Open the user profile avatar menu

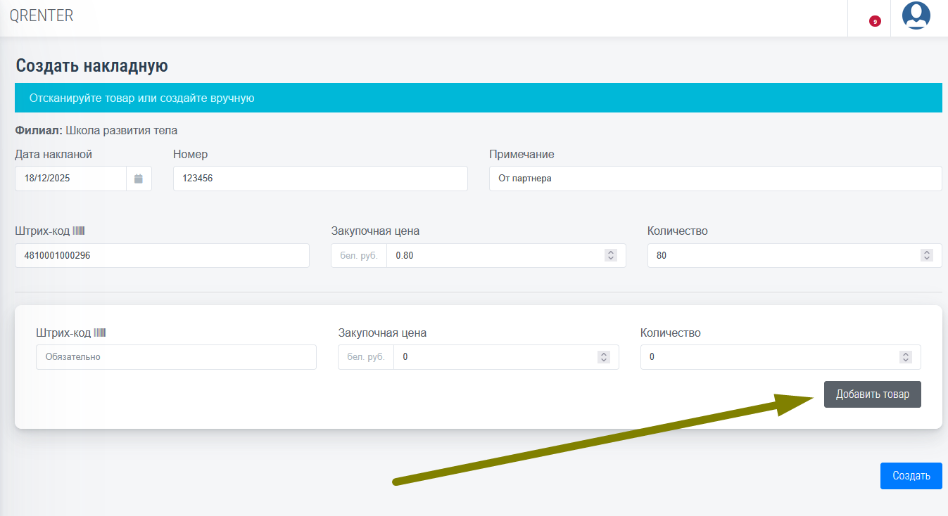coord(916,15)
